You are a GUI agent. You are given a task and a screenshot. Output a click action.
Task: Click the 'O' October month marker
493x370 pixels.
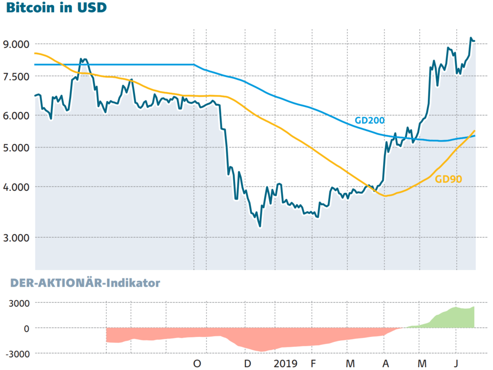pos(197,364)
